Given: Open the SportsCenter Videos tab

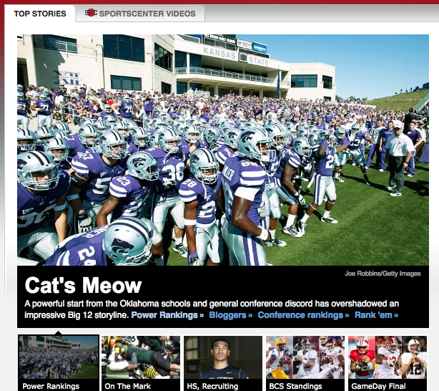Looking at the screenshot, I should coord(140,14).
